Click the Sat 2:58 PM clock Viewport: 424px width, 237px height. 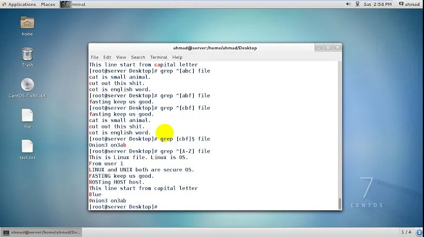pyautogui.click(x=377, y=4)
